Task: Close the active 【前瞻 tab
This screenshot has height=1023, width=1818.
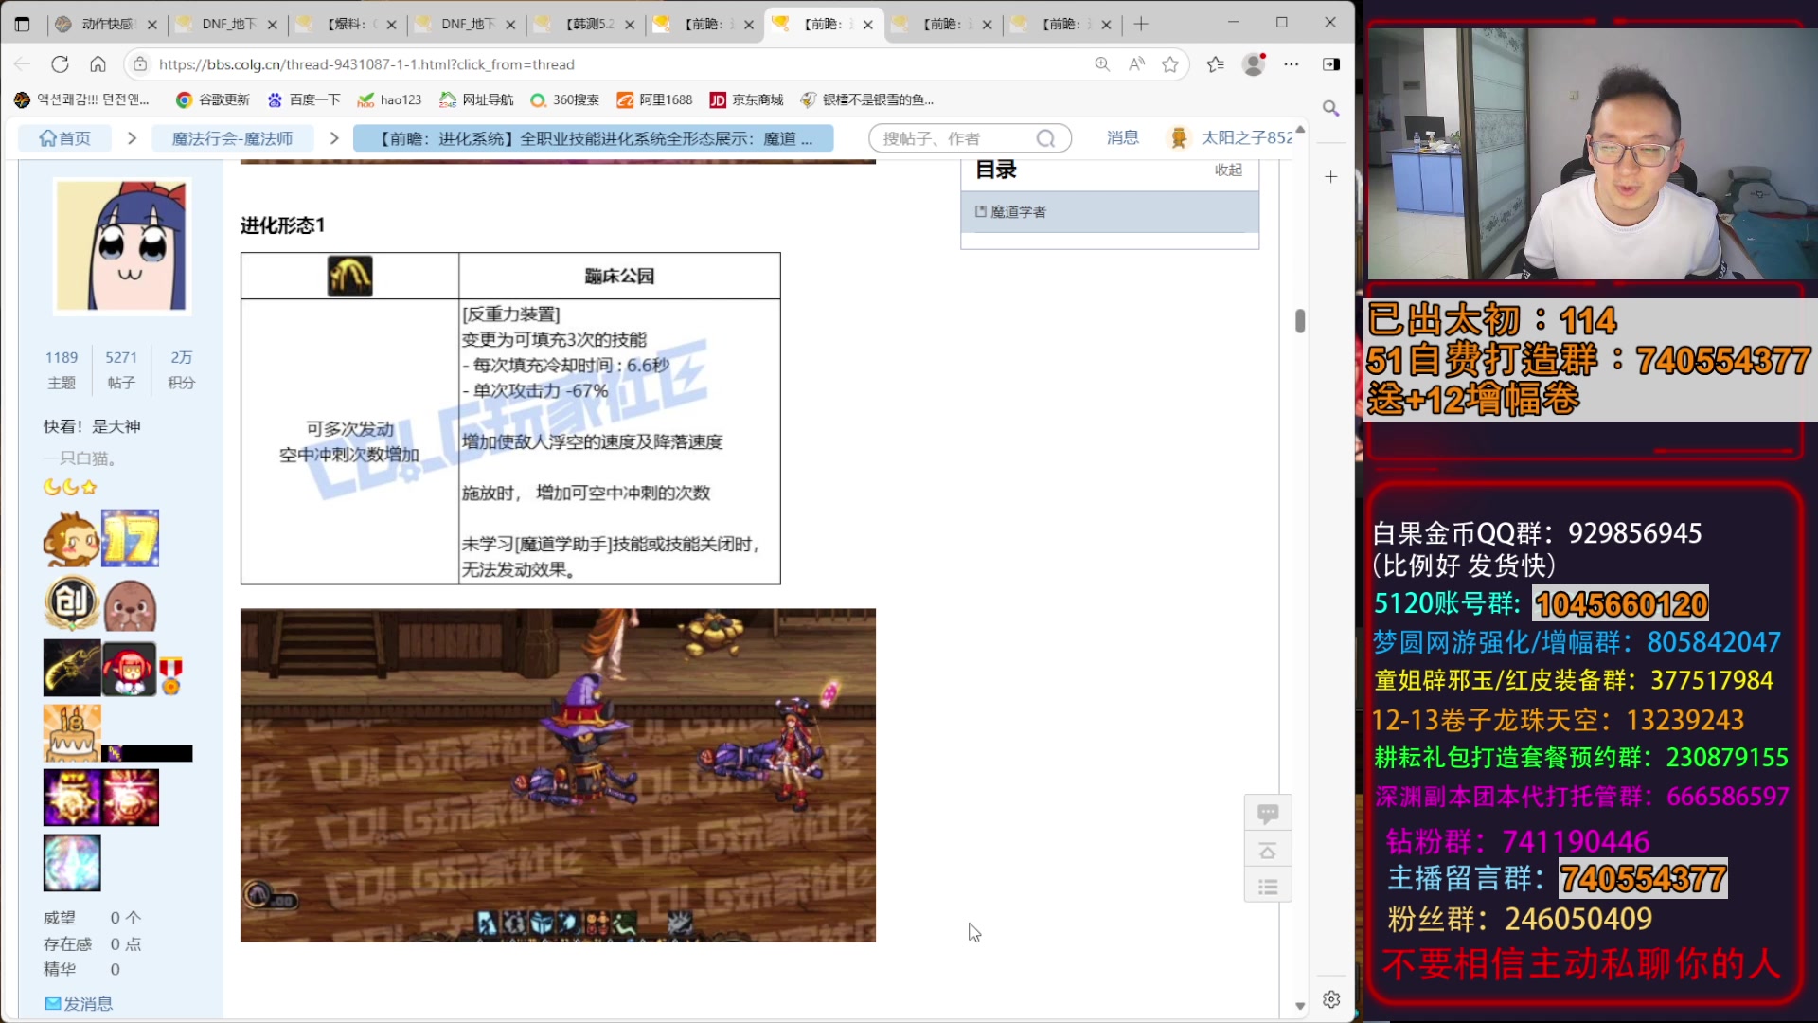Action: coord(867,25)
